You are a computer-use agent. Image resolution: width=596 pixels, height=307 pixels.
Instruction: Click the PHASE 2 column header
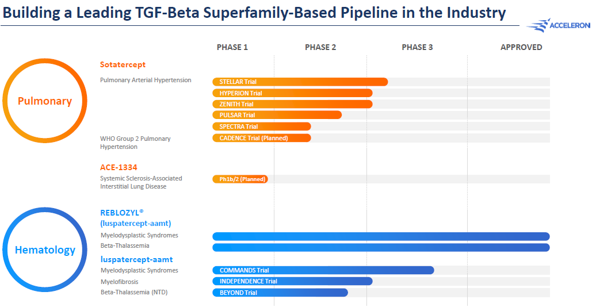320,48
